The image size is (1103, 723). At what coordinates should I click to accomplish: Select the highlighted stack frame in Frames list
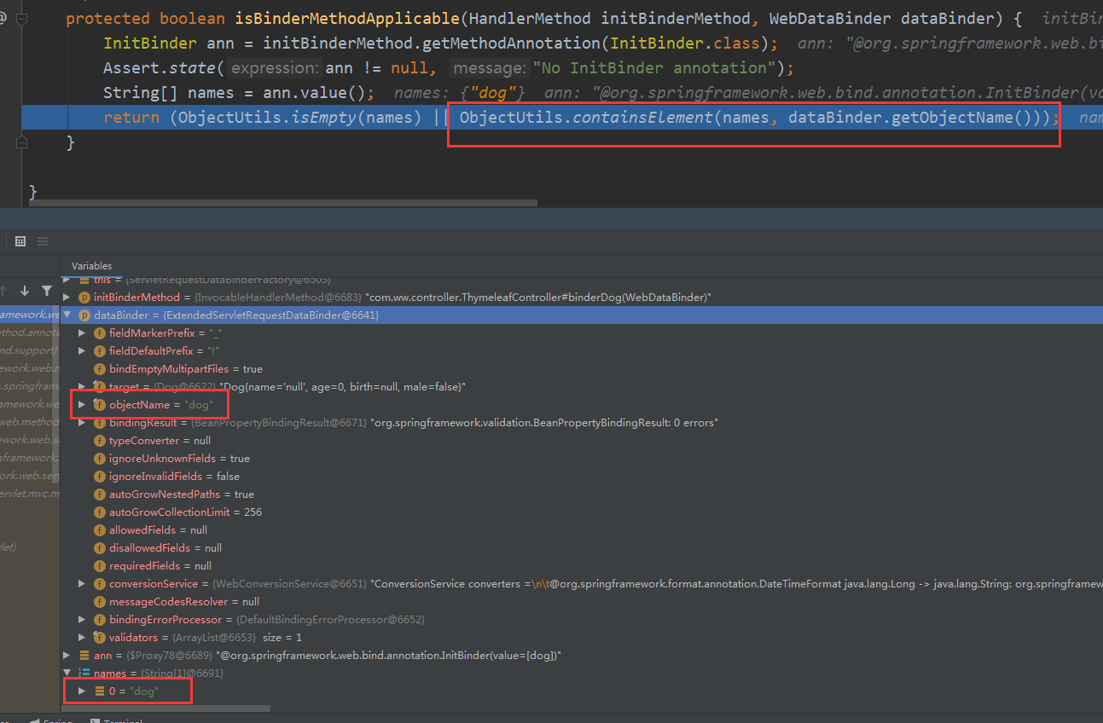pyautogui.click(x=30, y=315)
